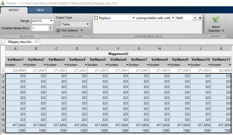233x135 pixels.
Task: Click the plus icon to add rule
Action: [200, 18]
